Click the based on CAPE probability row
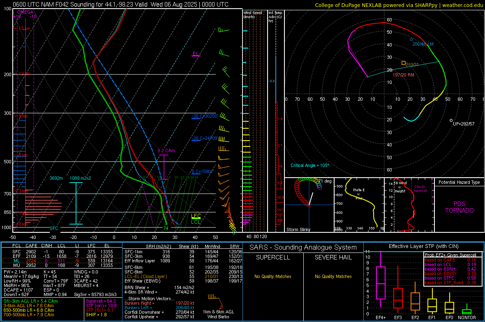Screen dimensions: 485x322 point(450,260)
